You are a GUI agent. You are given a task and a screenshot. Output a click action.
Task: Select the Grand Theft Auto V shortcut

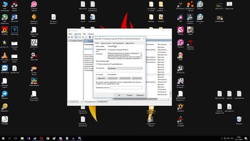[x=34, y=32]
